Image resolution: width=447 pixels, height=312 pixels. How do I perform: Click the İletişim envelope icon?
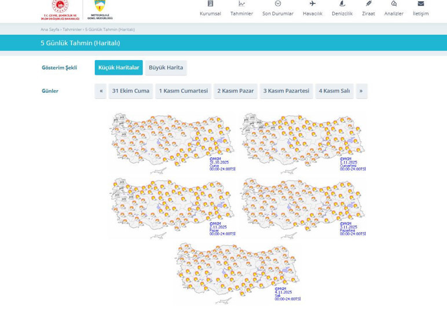421,3
